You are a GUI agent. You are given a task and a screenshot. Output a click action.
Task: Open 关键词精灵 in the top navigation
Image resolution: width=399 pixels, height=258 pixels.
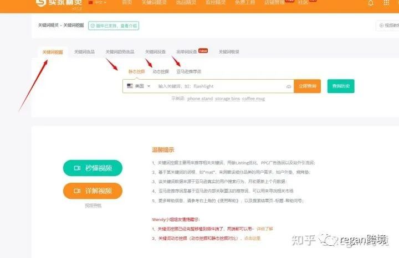click(154, 3)
